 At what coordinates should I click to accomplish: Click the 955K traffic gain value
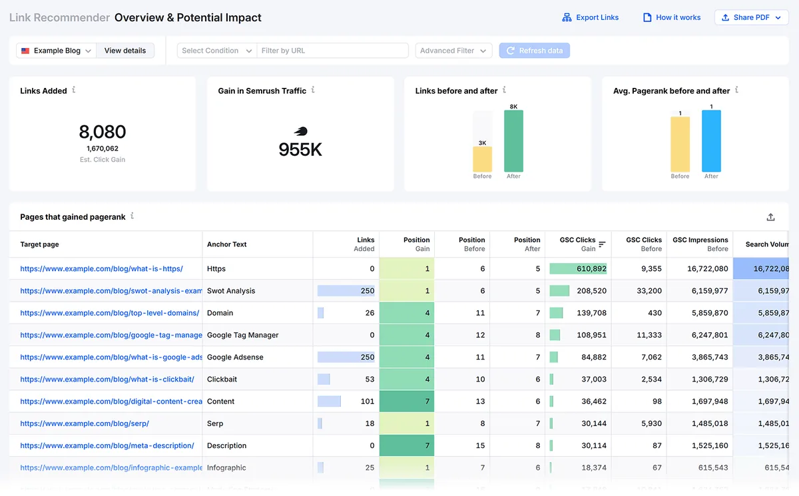click(301, 149)
